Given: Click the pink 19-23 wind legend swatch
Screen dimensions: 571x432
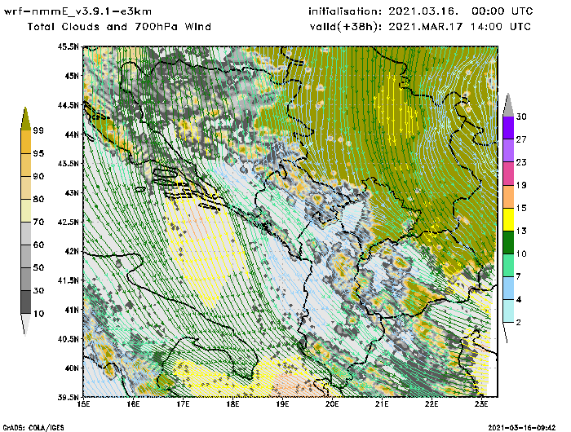Looking at the screenshot, I should (x=508, y=174).
